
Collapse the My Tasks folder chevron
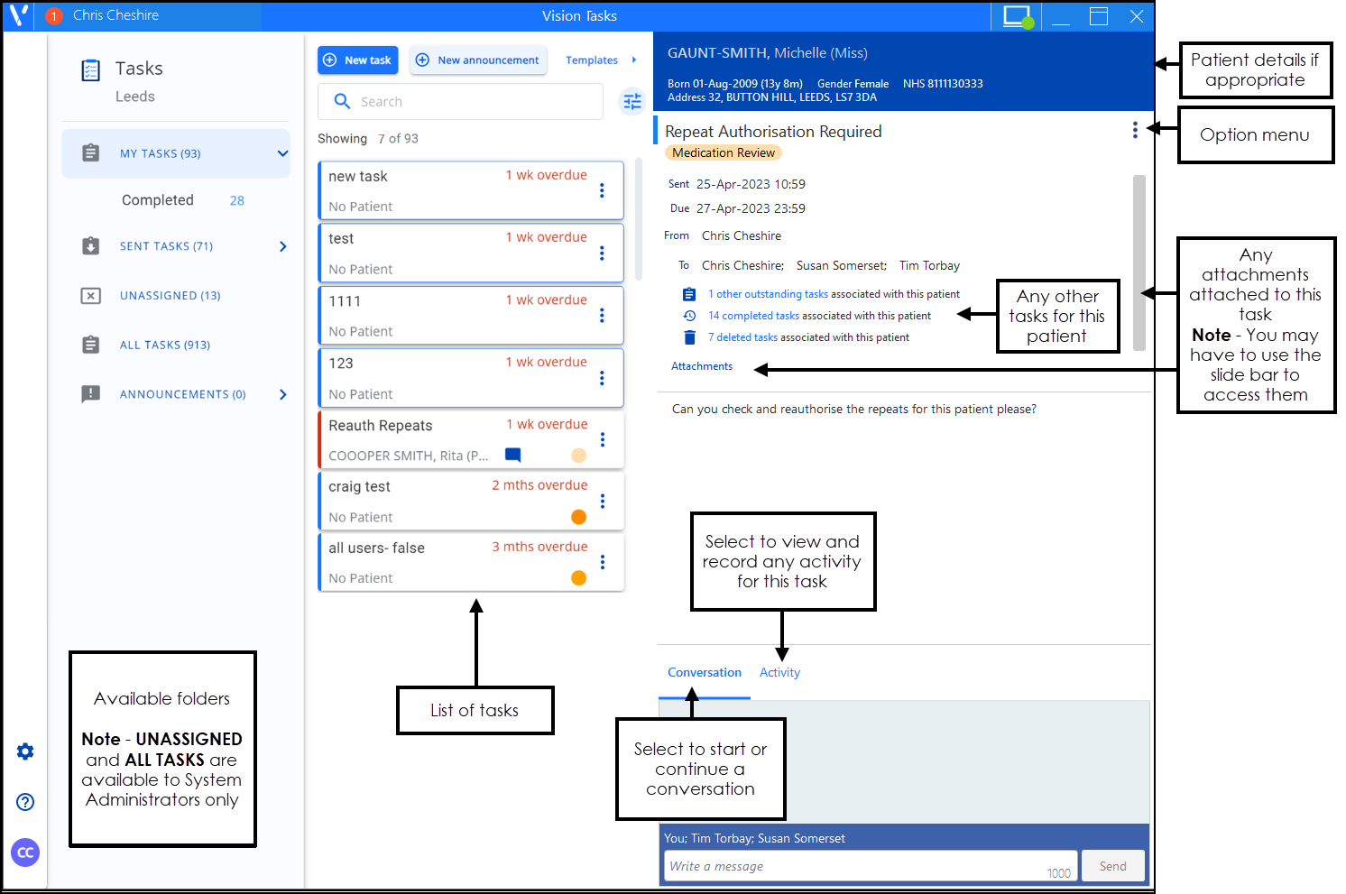pyautogui.click(x=282, y=153)
